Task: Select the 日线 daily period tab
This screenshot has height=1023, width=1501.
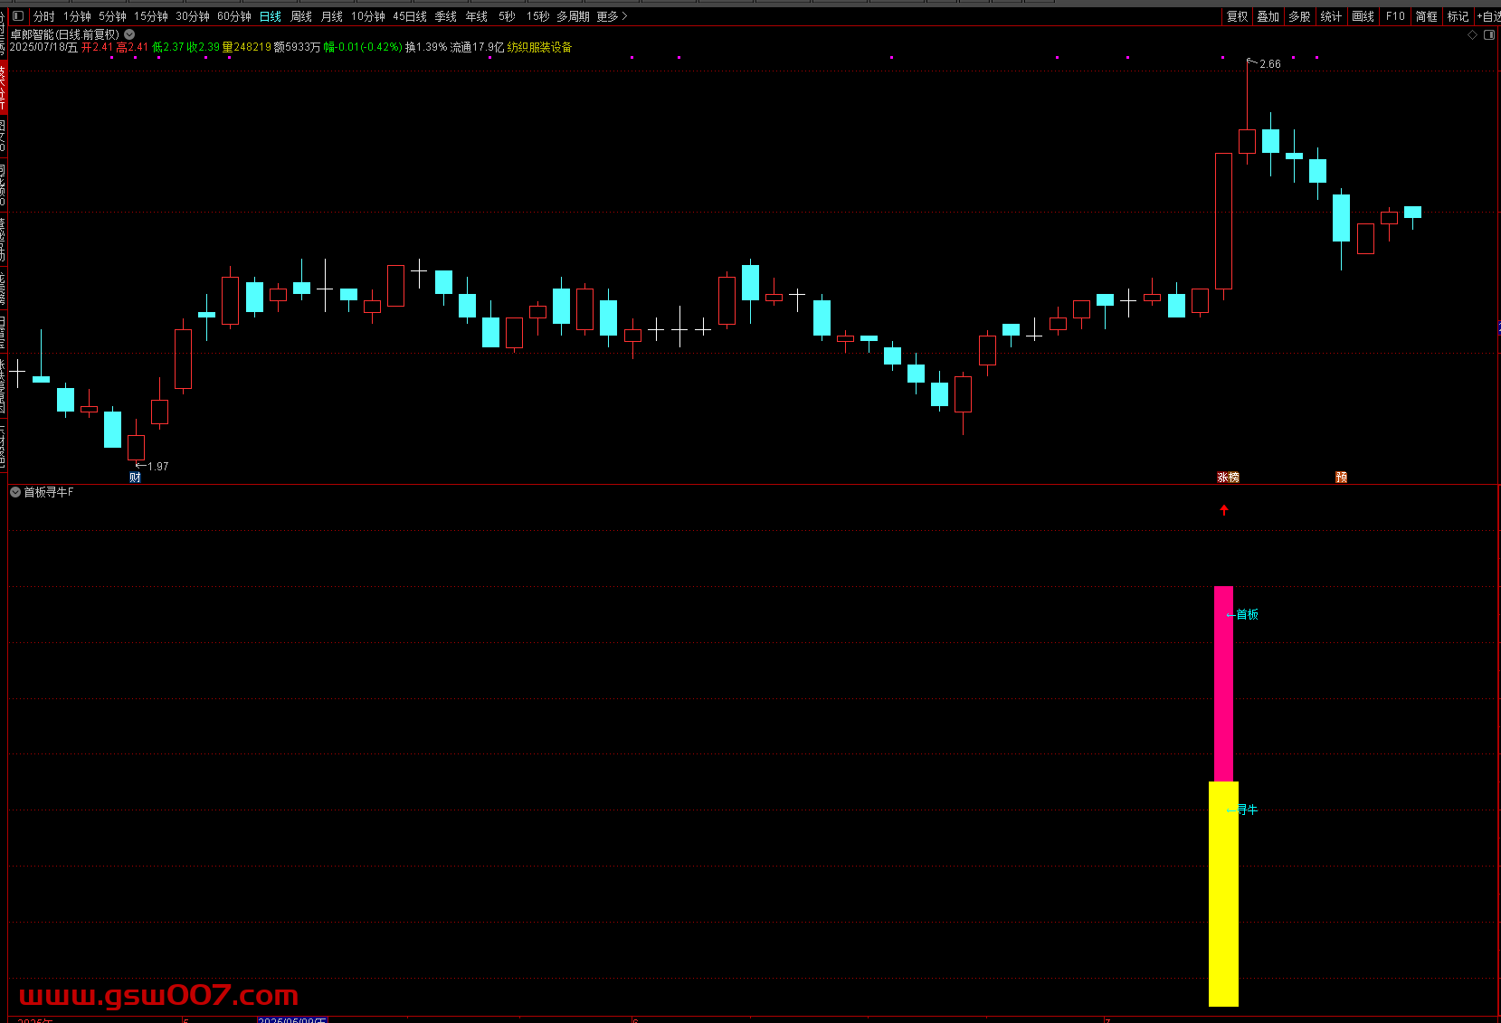Action: click(271, 16)
